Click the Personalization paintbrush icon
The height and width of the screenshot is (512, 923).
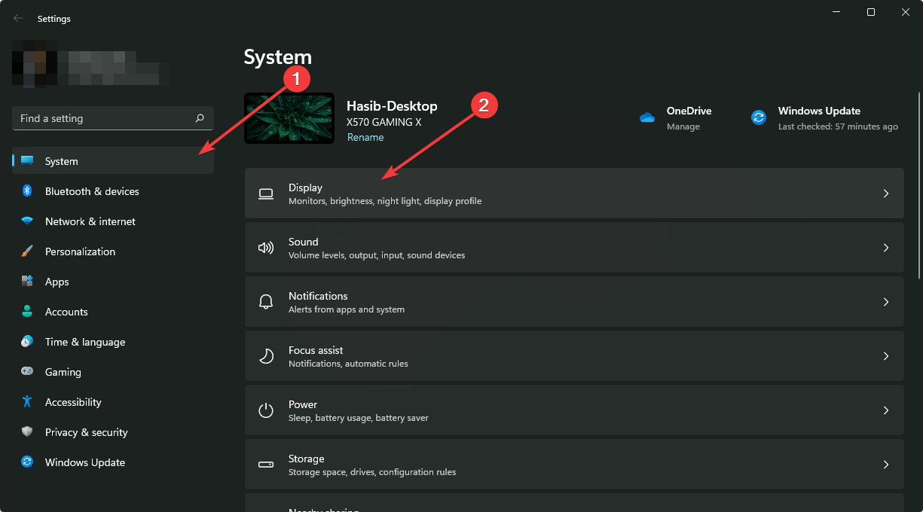[27, 251]
